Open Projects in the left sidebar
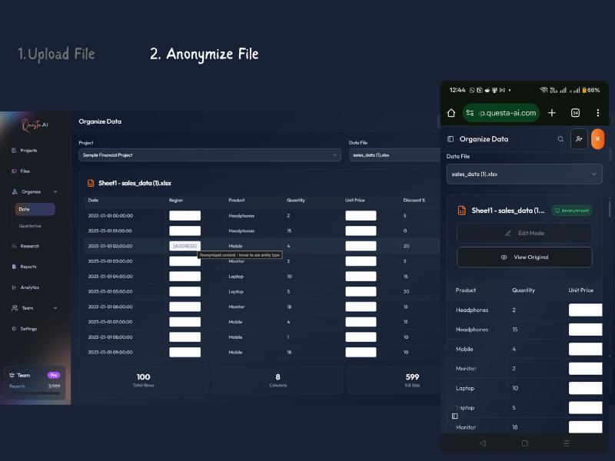The image size is (615, 461). [28, 151]
